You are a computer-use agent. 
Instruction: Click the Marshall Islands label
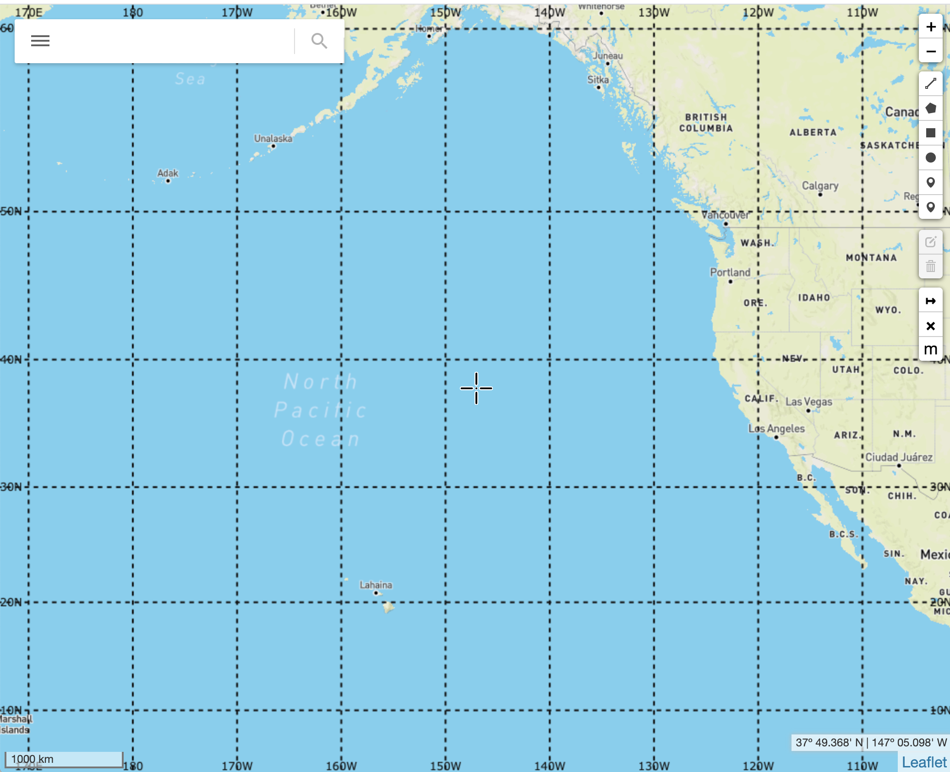click(15, 724)
